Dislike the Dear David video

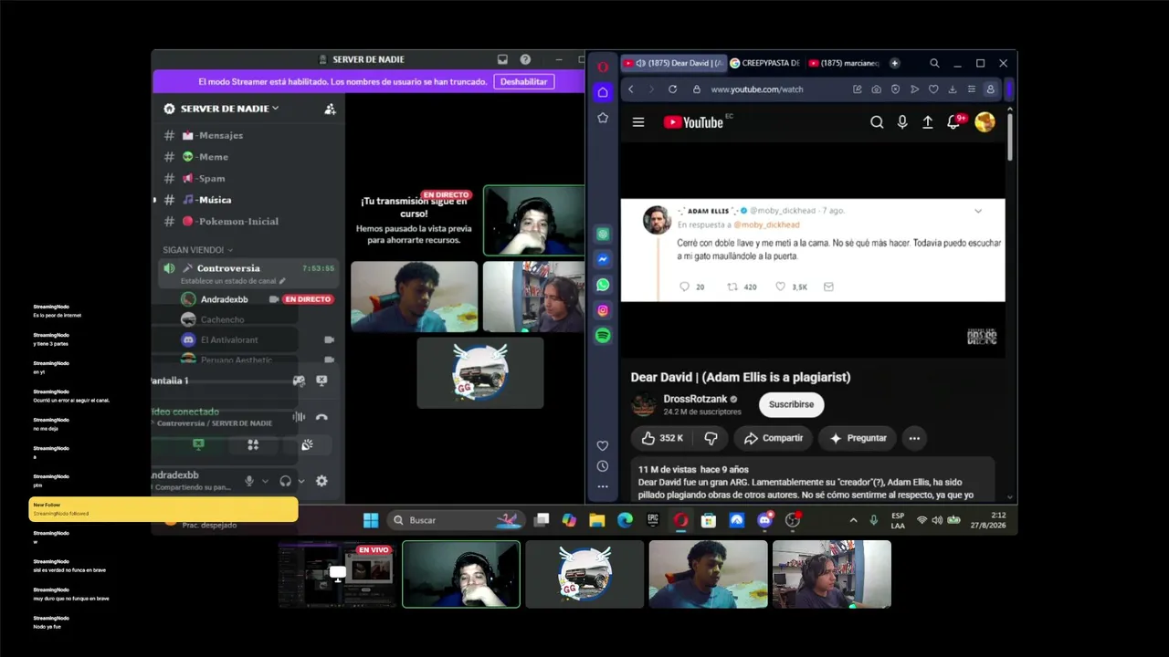click(x=711, y=438)
